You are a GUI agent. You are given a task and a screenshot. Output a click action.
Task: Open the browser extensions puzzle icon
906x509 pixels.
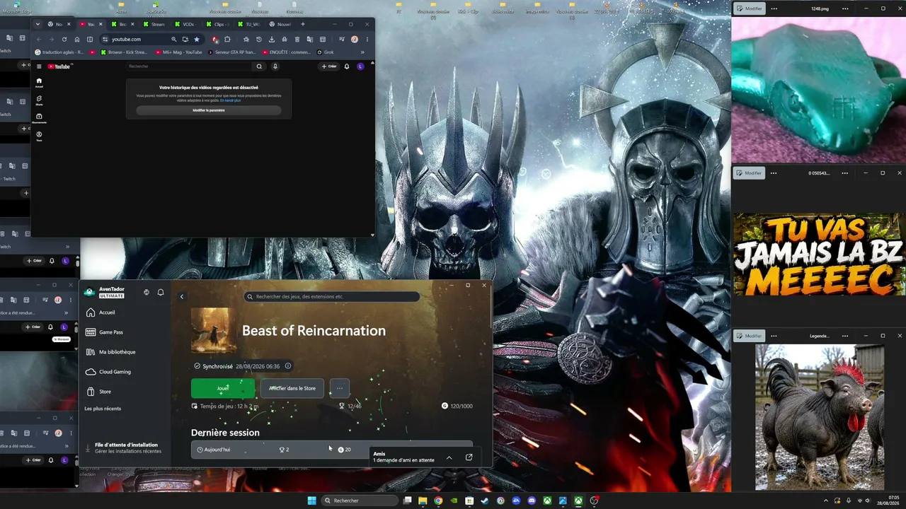[x=227, y=40]
